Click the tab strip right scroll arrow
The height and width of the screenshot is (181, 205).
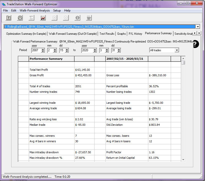[x=199, y=33]
